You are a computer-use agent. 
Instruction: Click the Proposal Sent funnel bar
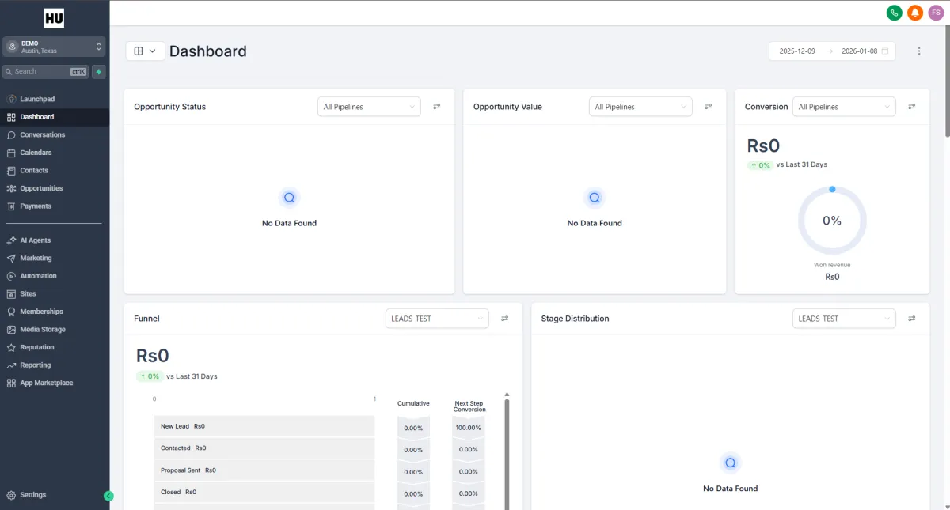(264, 470)
